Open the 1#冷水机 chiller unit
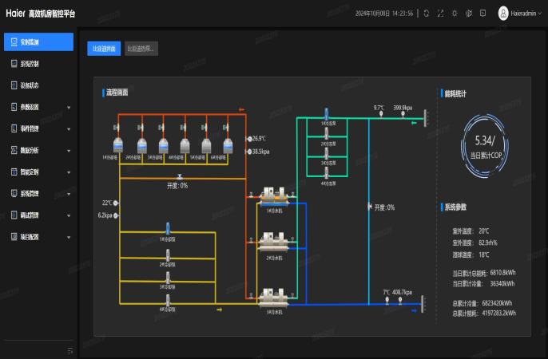The height and width of the screenshot is (359, 548). (x=274, y=197)
